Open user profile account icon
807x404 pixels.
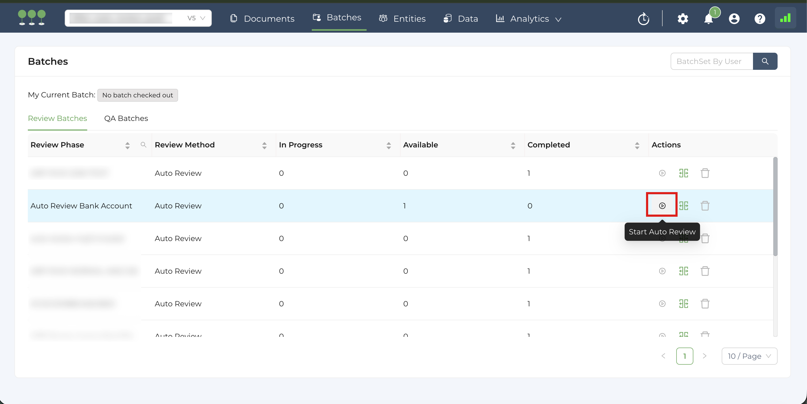pos(734,19)
